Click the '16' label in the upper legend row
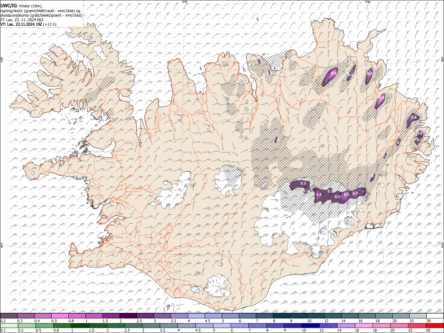This screenshot has height=333, width=444. [360, 321]
